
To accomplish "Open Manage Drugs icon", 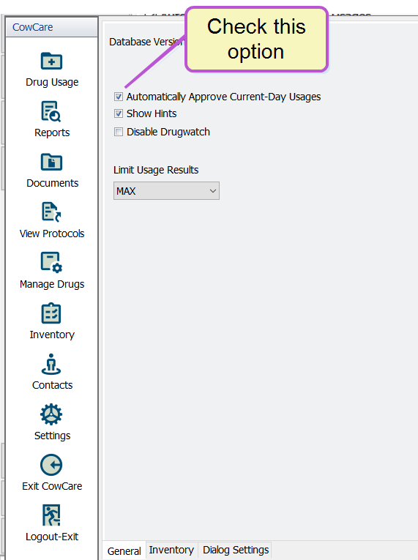I will click(51, 263).
